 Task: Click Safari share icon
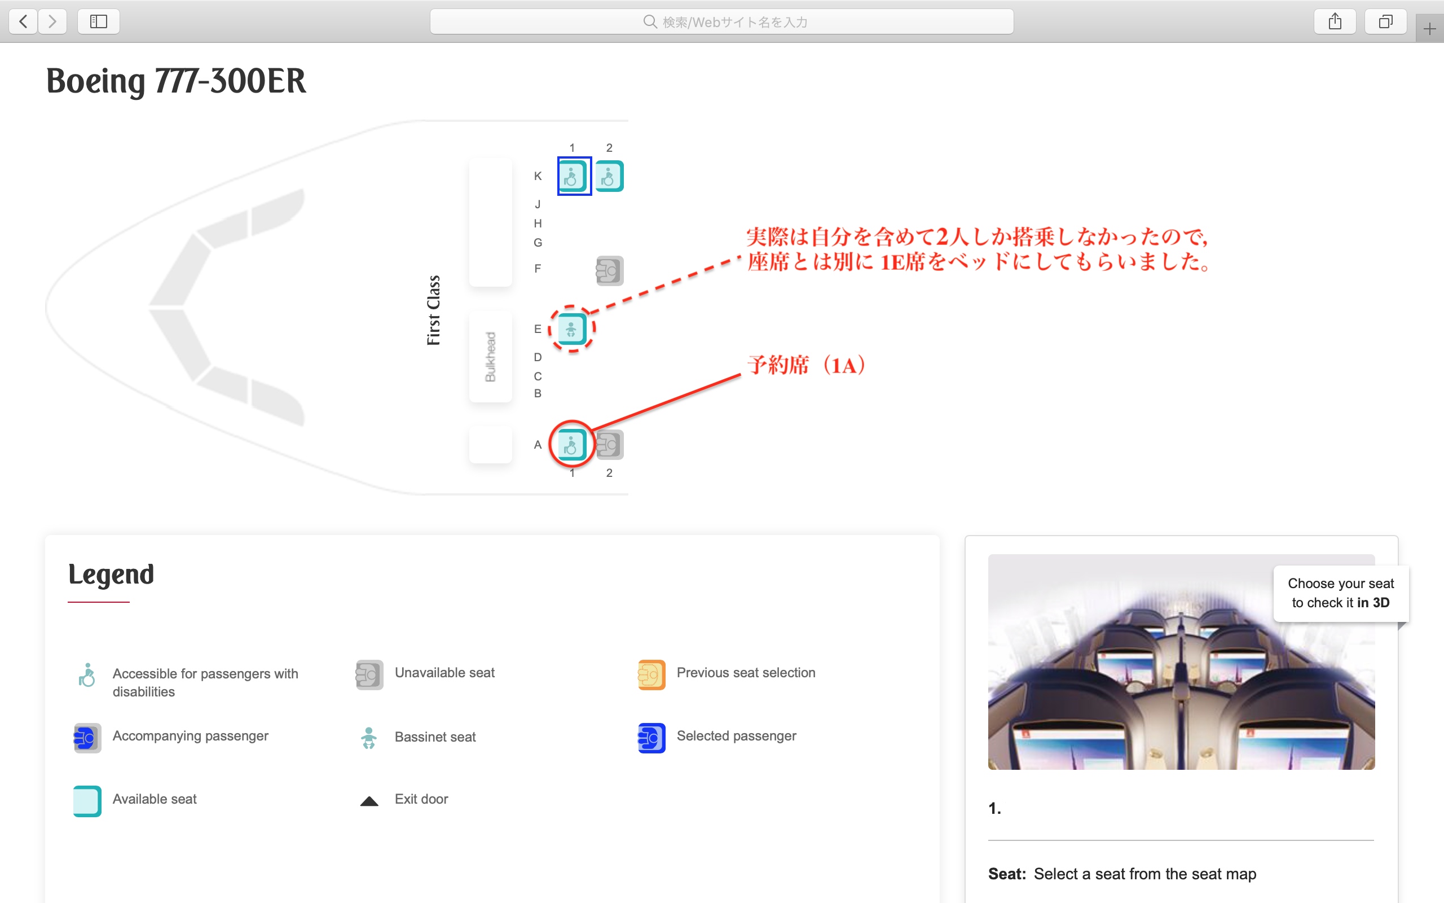(x=1335, y=22)
